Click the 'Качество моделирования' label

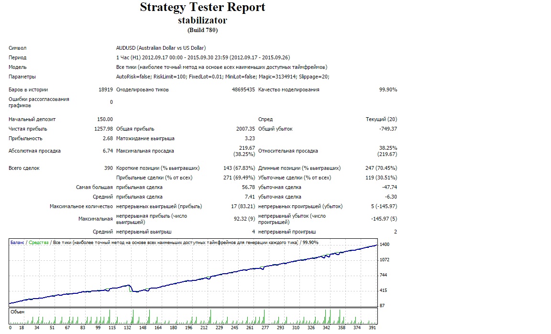point(289,89)
